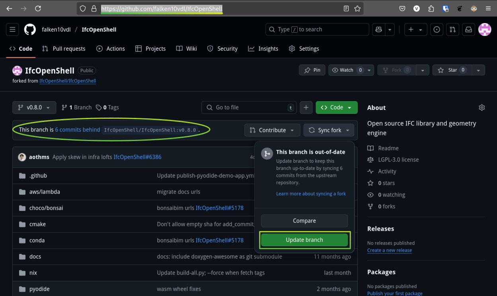Screen dimensions: 497x296
Task: Click the GitHub search box
Action: [x=317, y=29]
